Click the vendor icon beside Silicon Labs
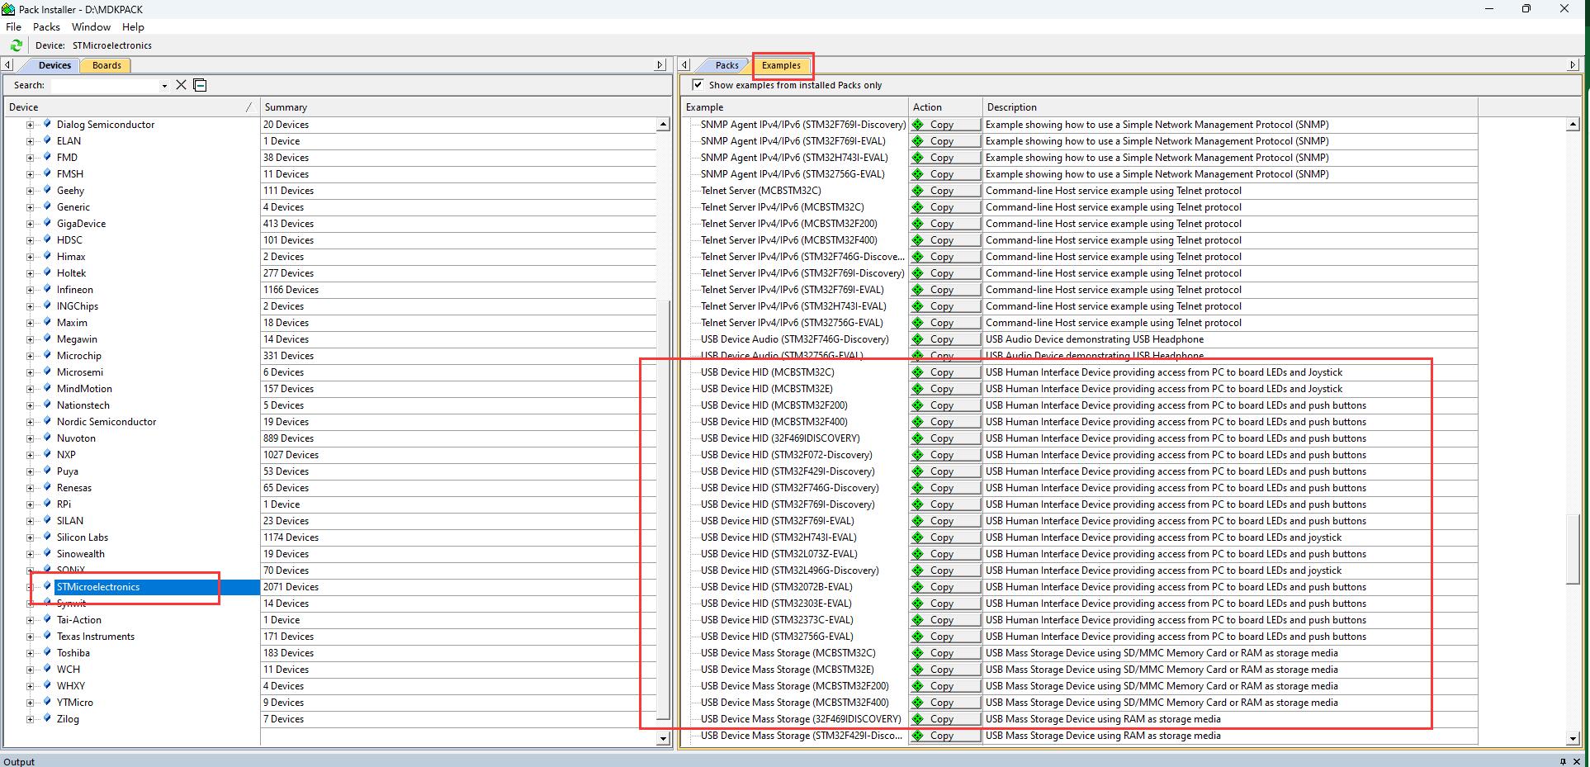 click(x=47, y=537)
